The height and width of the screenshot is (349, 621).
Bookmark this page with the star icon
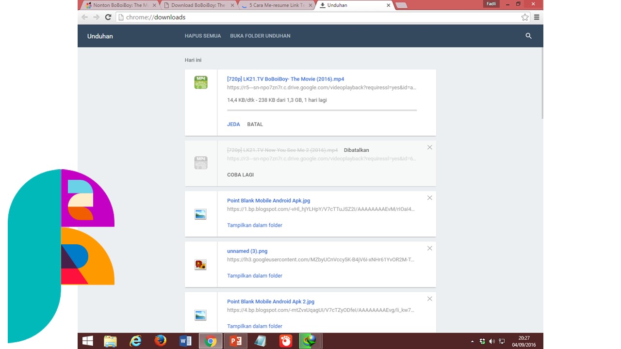point(525,17)
